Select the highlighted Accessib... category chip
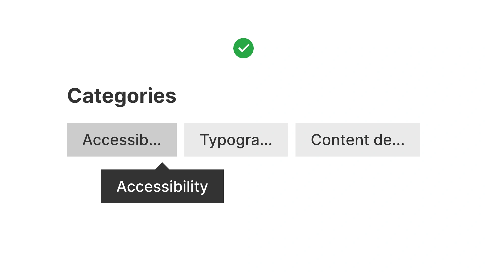487x274 pixels. [122, 140]
